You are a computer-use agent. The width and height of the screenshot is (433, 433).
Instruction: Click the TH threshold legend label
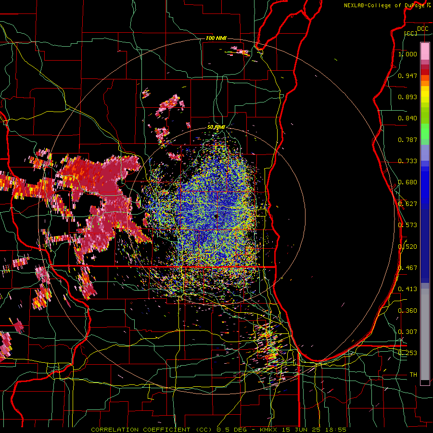(413, 375)
